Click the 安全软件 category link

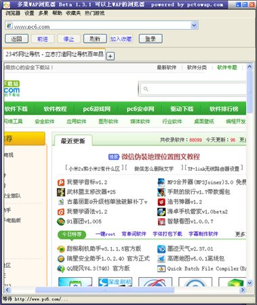click(x=45, y=121)
